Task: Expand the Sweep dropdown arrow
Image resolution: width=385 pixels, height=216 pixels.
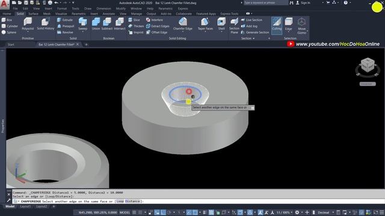Action: click(83, 32)
